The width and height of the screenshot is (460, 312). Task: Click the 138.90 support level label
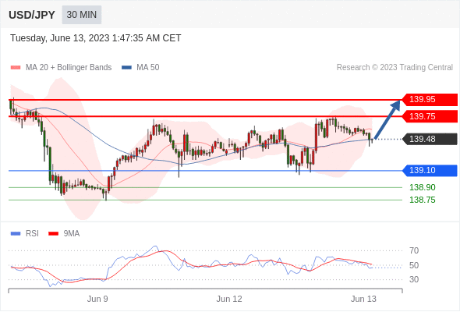(423, 187)
